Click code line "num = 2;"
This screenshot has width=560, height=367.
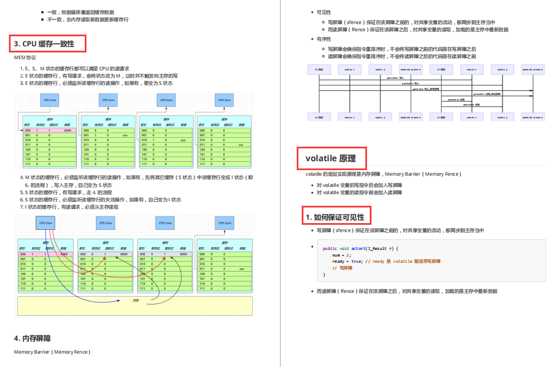tap(342, 255)
